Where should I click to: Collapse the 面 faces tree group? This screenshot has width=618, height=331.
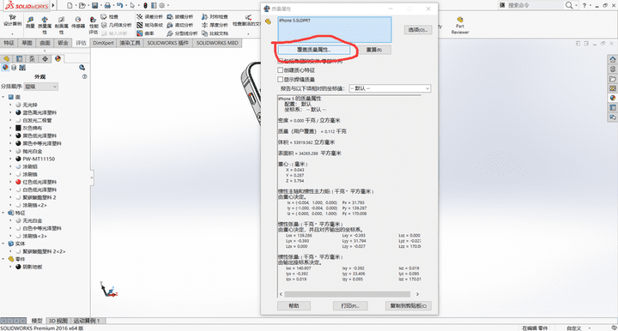click(3, 97)
